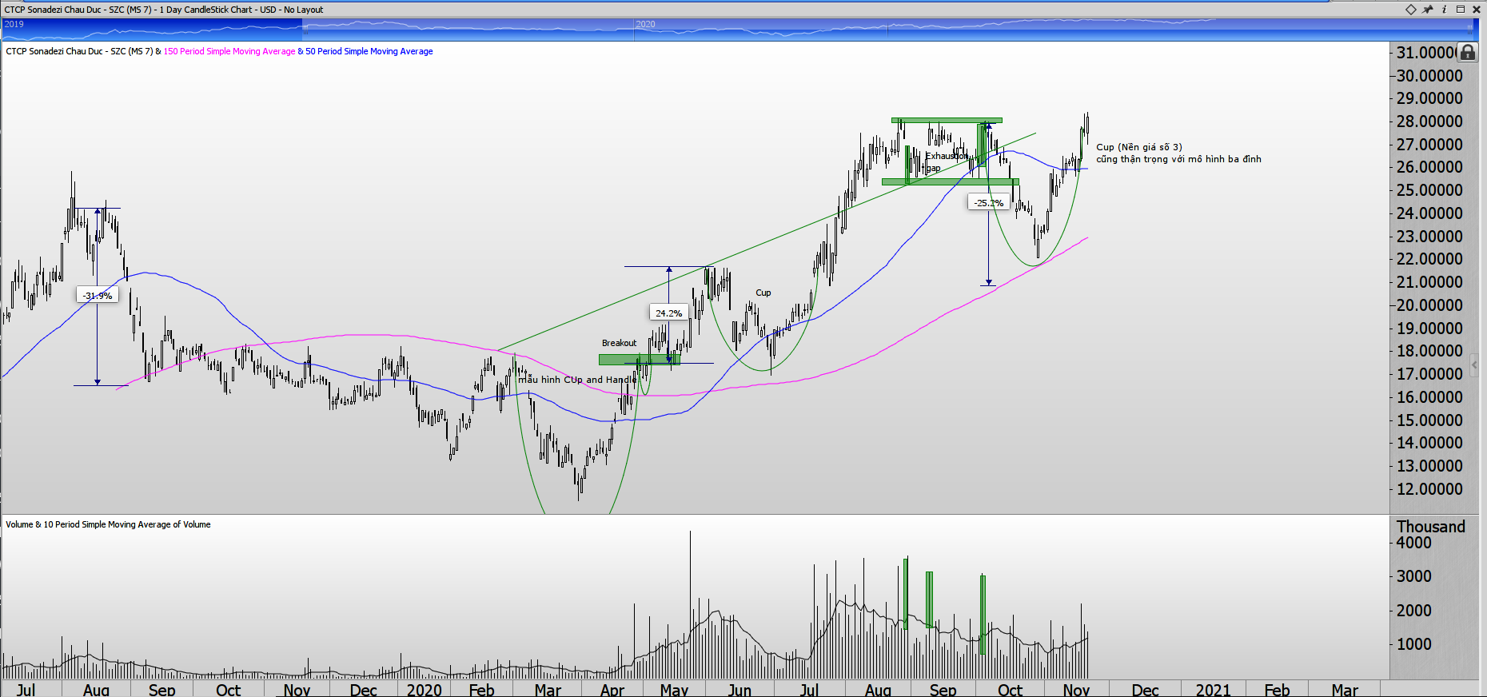
Task: Open chart info via the 'i' icon
Action: pos(1445,10)
